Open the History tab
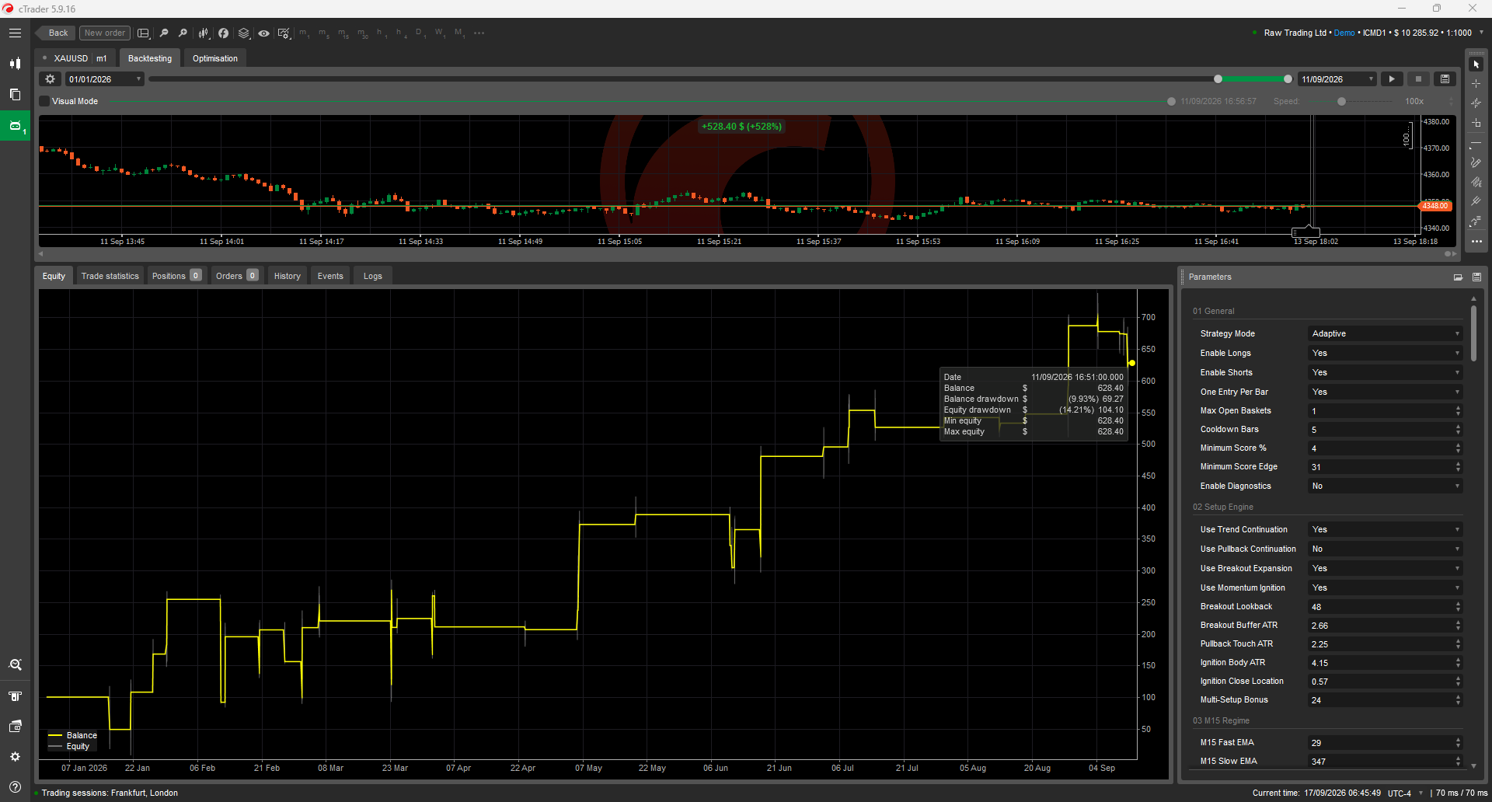The width and height of the screenshot is (1492, 802). 287,276
